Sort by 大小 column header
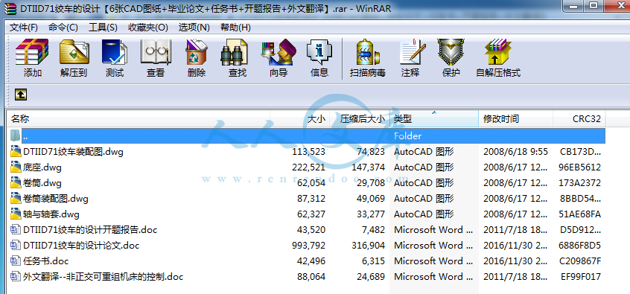 click(x=299, y=119)
